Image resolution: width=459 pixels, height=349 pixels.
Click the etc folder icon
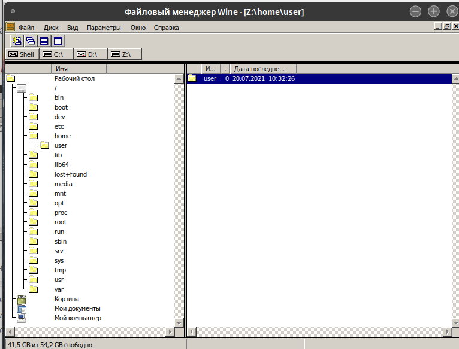pos(34,126)
